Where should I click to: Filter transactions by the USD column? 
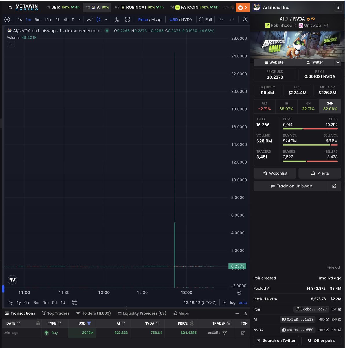89,323
